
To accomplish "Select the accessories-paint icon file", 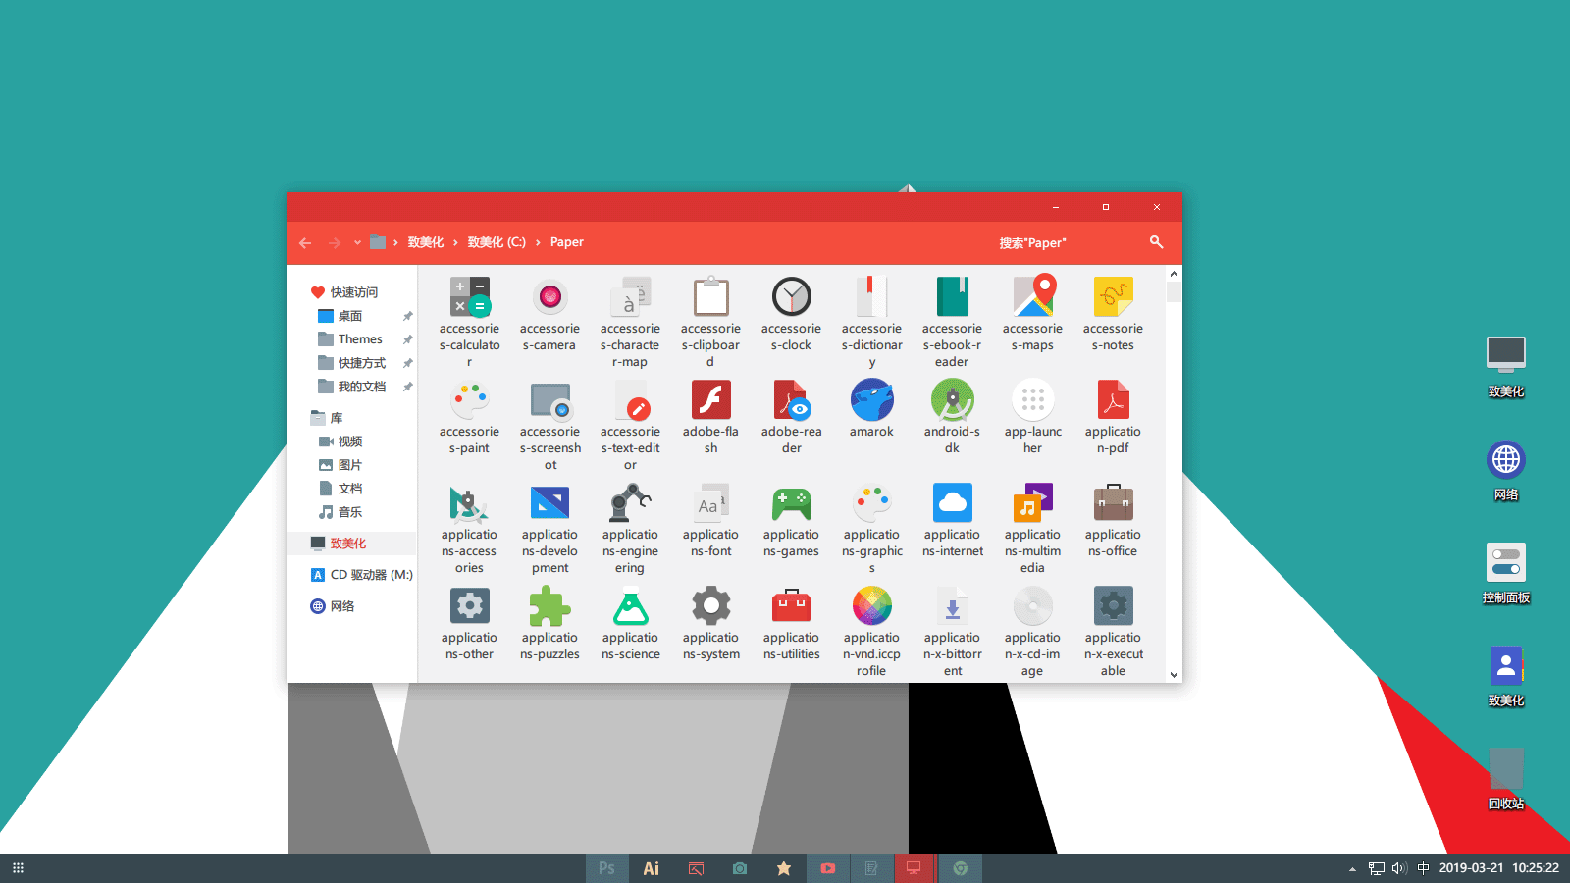I will click(469, 417).
